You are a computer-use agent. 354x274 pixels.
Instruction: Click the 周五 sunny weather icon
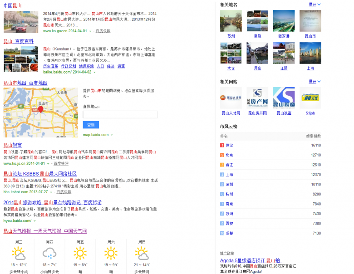[x=80, y=253]
